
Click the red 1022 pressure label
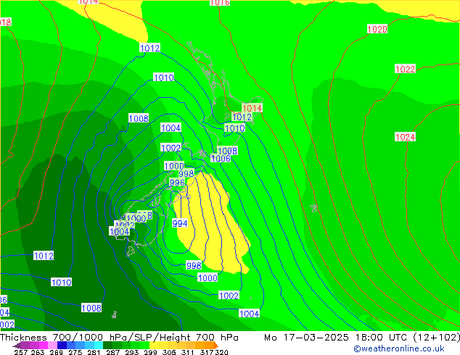(x=405, y=69)
